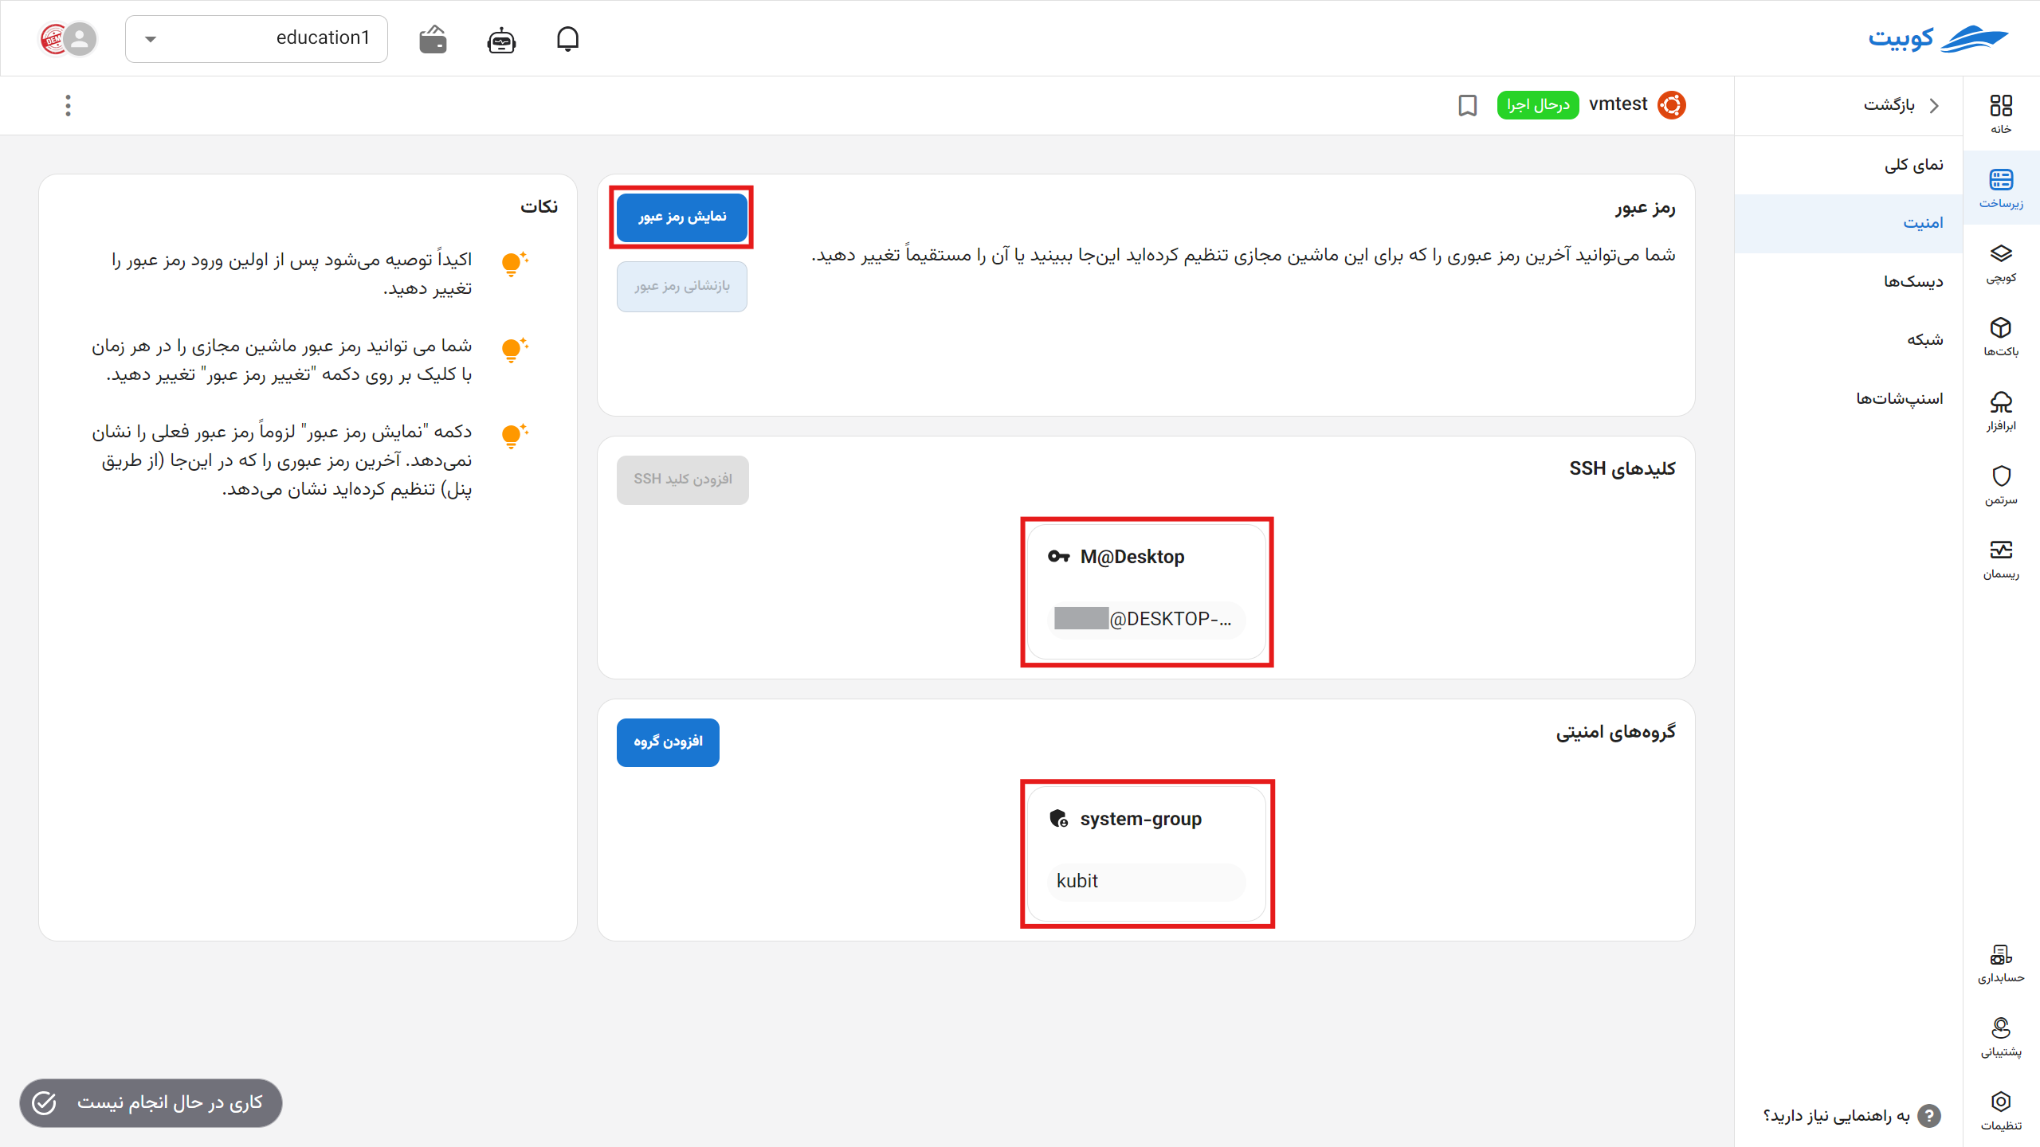The width and height of the screenshot is (2040, 1147).
Task: Click the robot assistant icon in the top bar
Action: pyautogui.click(x=500, y=38)
